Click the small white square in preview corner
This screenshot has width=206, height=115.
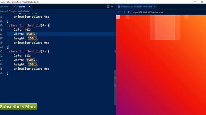pos(118,17)
